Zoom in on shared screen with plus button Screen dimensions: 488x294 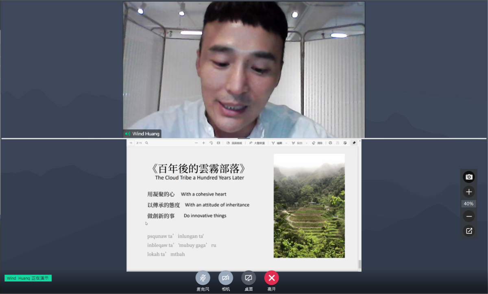pos(469,192)
